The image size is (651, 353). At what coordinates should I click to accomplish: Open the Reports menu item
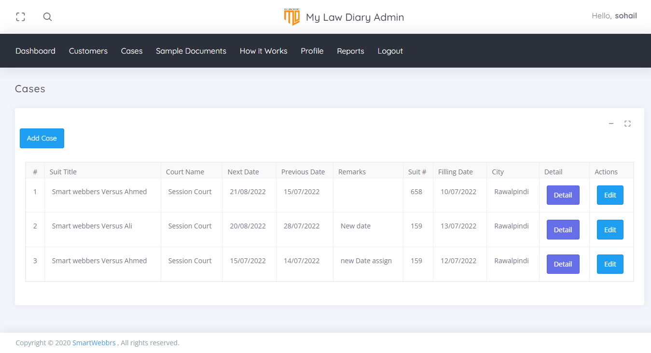350,51
